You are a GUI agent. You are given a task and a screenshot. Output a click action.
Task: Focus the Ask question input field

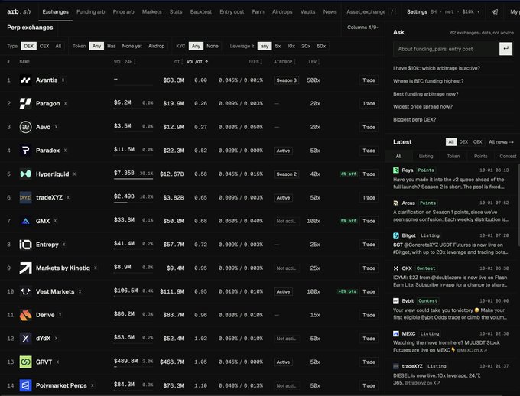coord(446,49)
